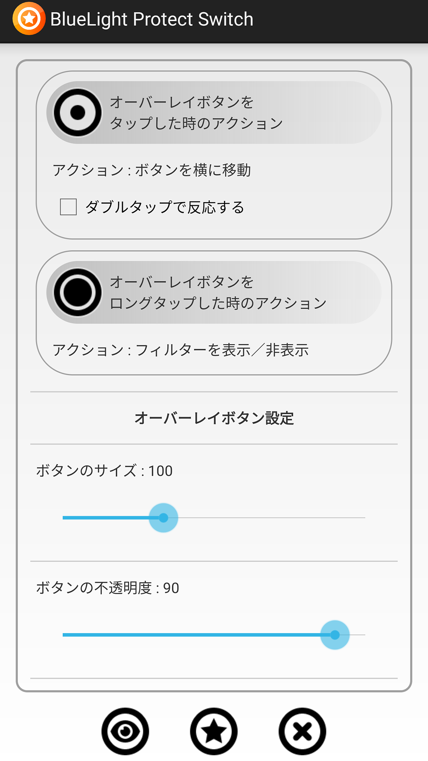Screen dimensions: 428x761
Task: Click the オーバーレイボタン設定 section heading
Action: pos(214,418)
